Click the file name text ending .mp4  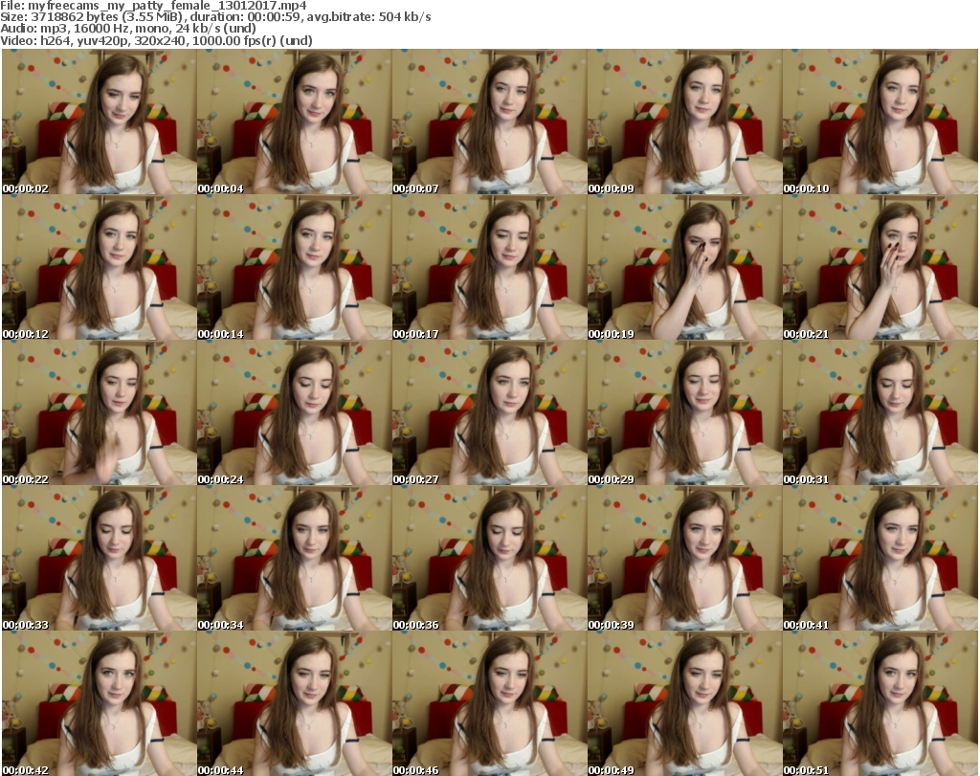point(167,6)
